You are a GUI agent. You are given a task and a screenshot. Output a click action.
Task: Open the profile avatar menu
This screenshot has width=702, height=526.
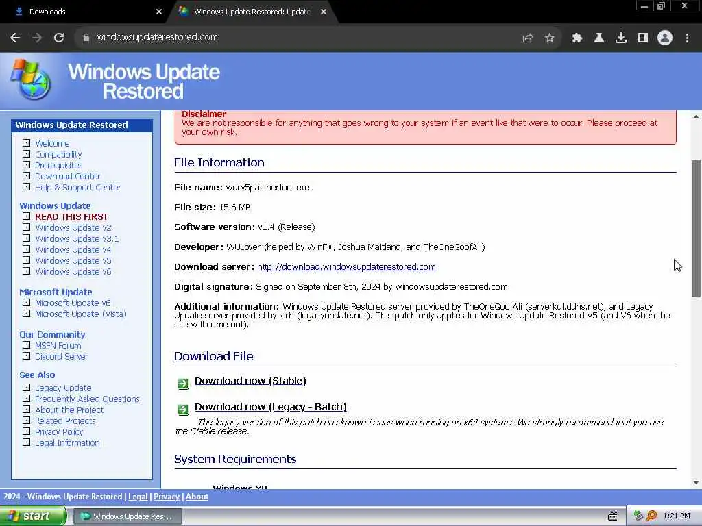click(665, 38)
